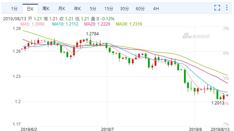Click the MA30: 1.2316 legend label
The image size is (234, 131).
click(129, 24)
